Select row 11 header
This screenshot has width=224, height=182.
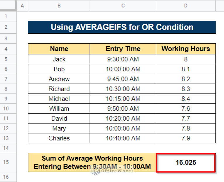(x=8, y=118)
